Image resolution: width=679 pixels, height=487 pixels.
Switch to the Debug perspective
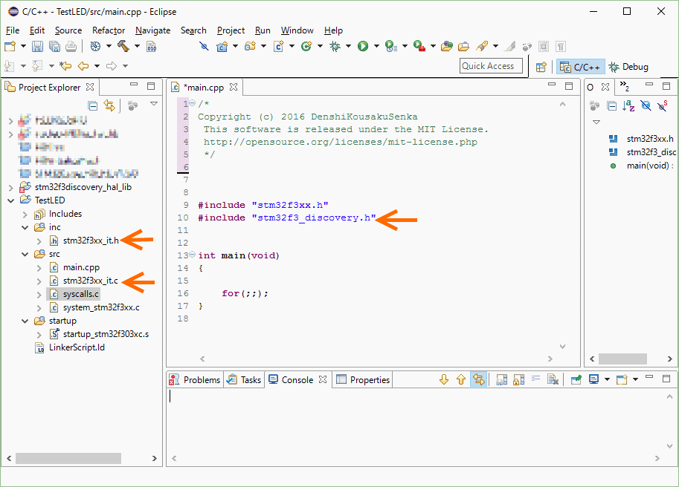point(628,67)
